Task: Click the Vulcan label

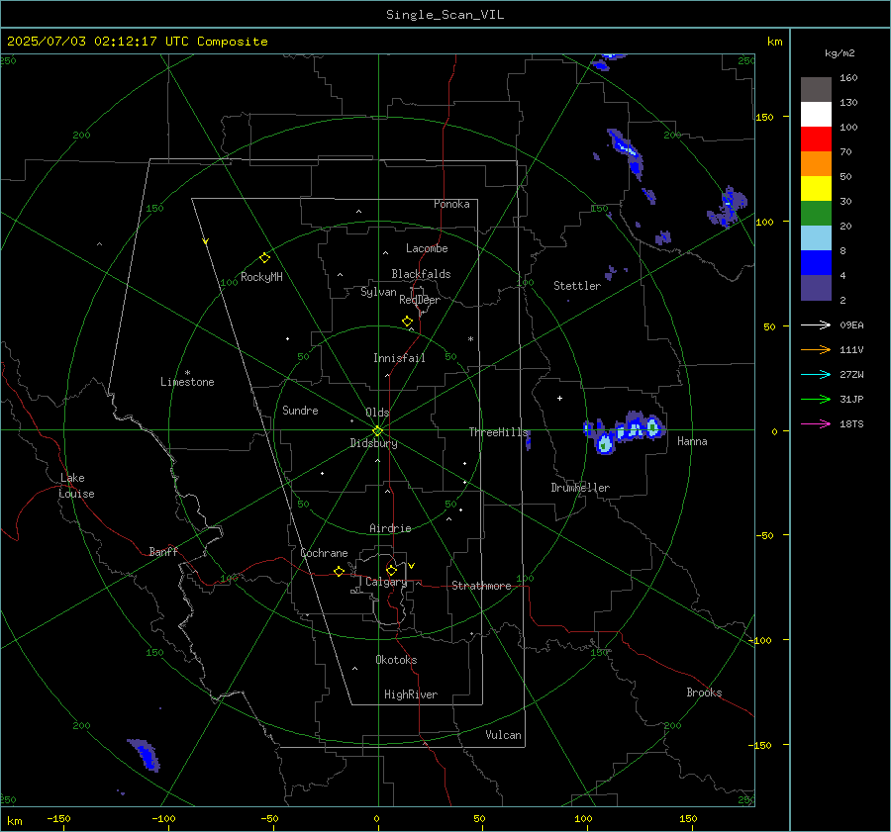Action: click(x=503, y=735)
